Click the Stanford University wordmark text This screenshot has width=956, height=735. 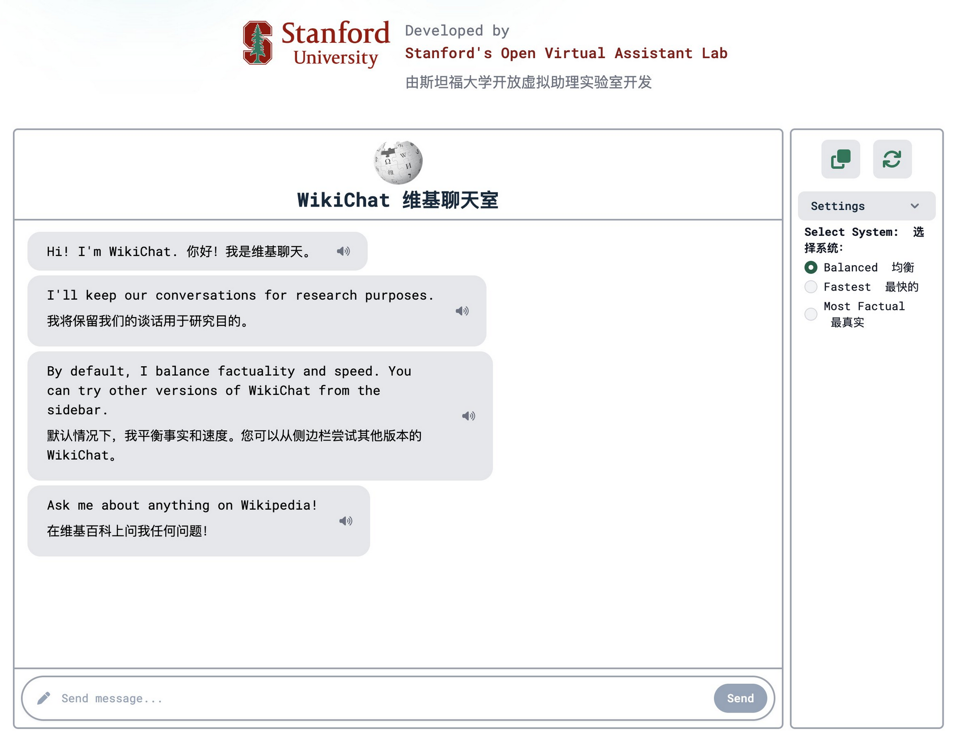[x=335, y=44]
